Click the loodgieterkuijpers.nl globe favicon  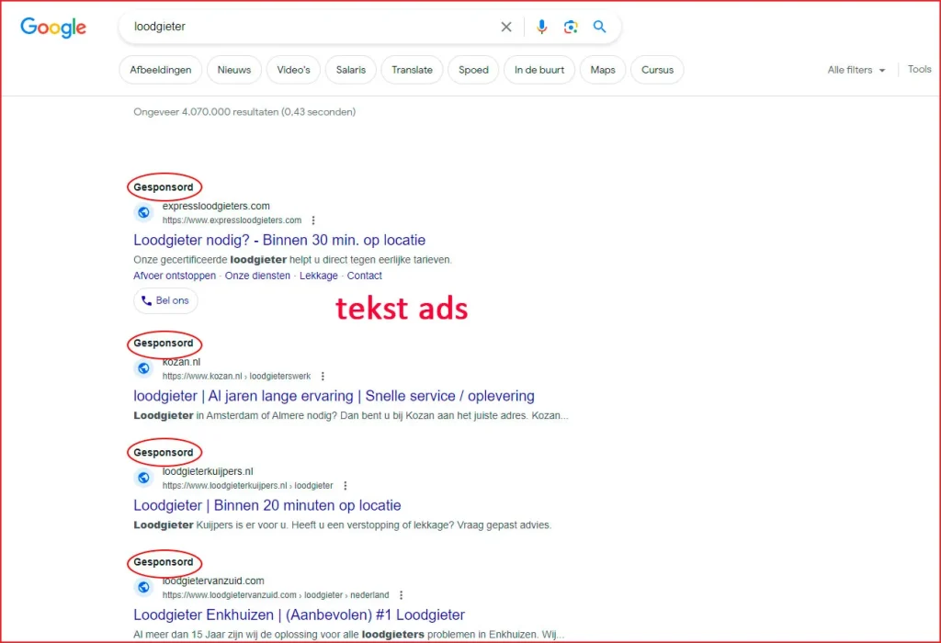143,478
